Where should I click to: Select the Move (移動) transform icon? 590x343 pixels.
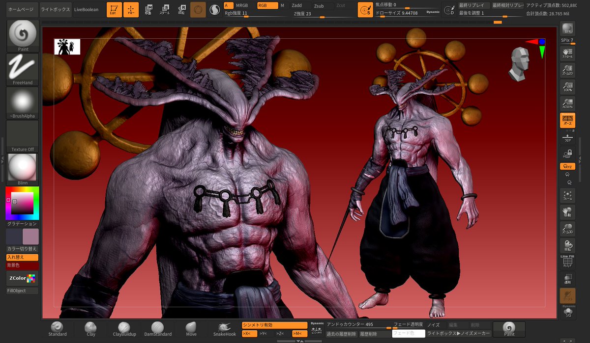pos(148,10)
